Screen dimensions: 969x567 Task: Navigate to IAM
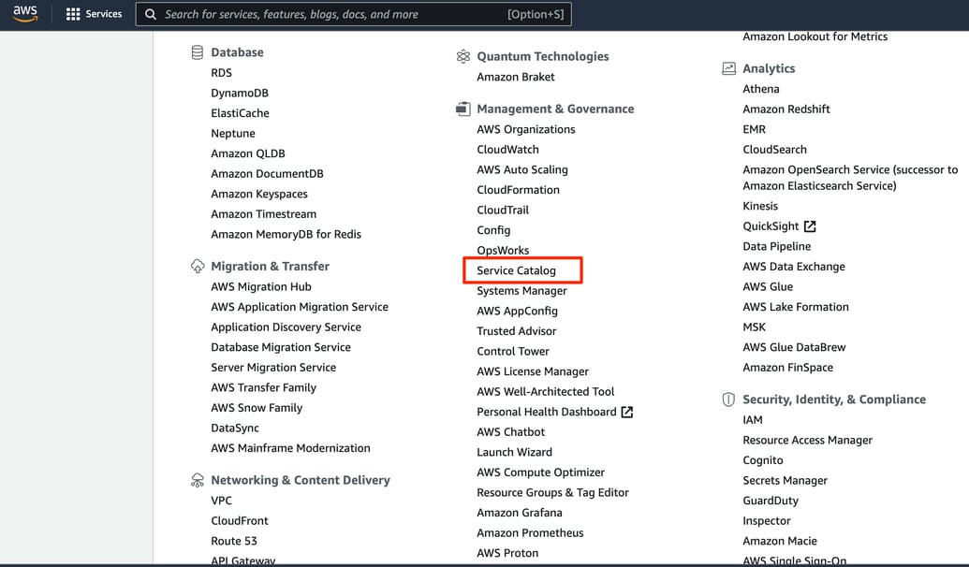[753, 419]
